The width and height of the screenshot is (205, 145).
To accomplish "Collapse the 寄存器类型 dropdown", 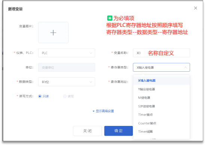I will (161, 67).
